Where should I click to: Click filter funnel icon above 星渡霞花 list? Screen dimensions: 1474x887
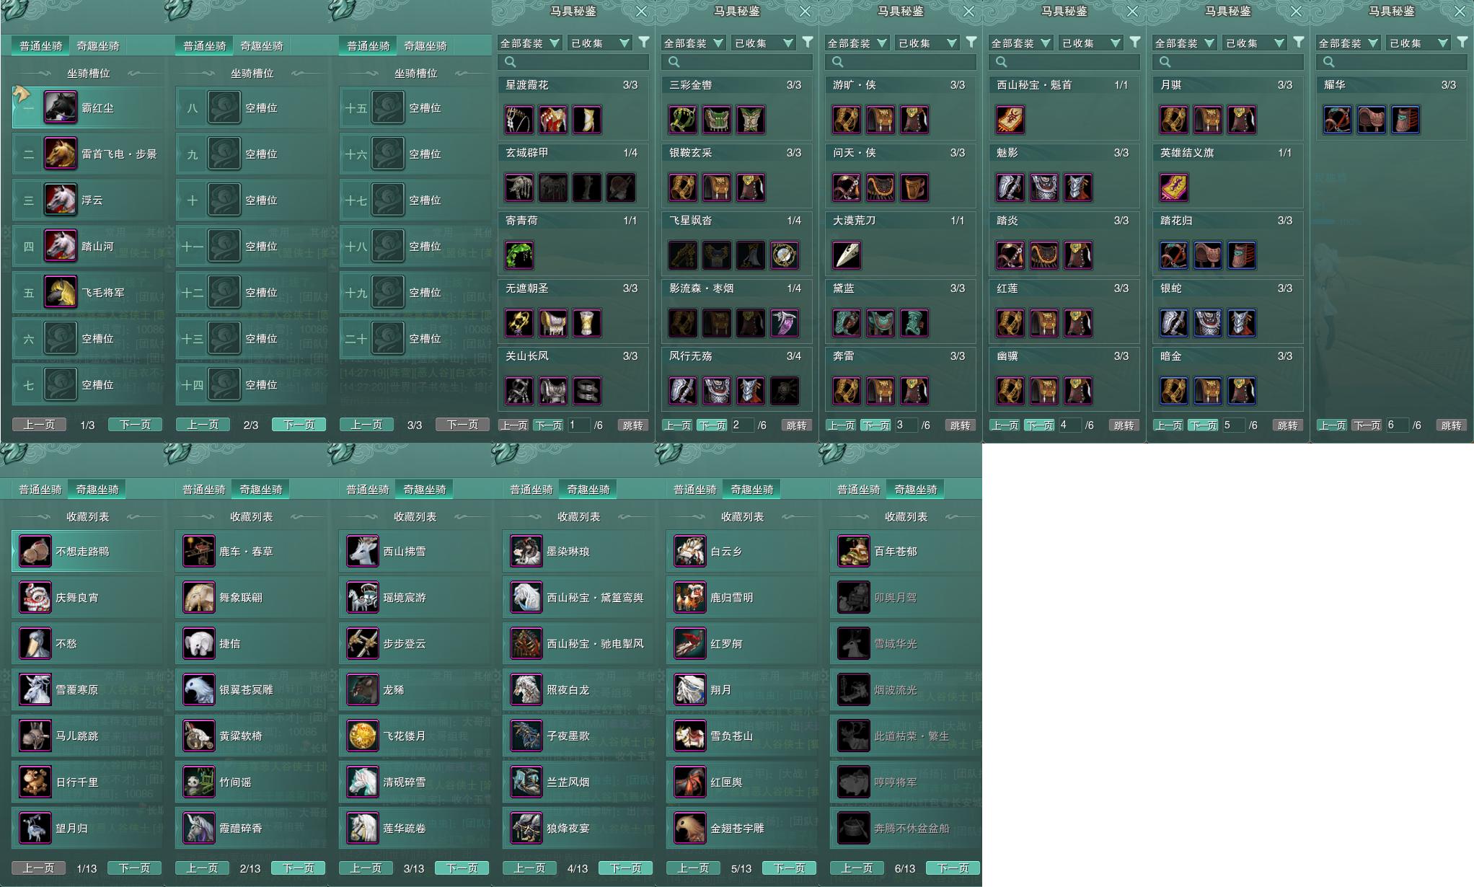(644, 43)
